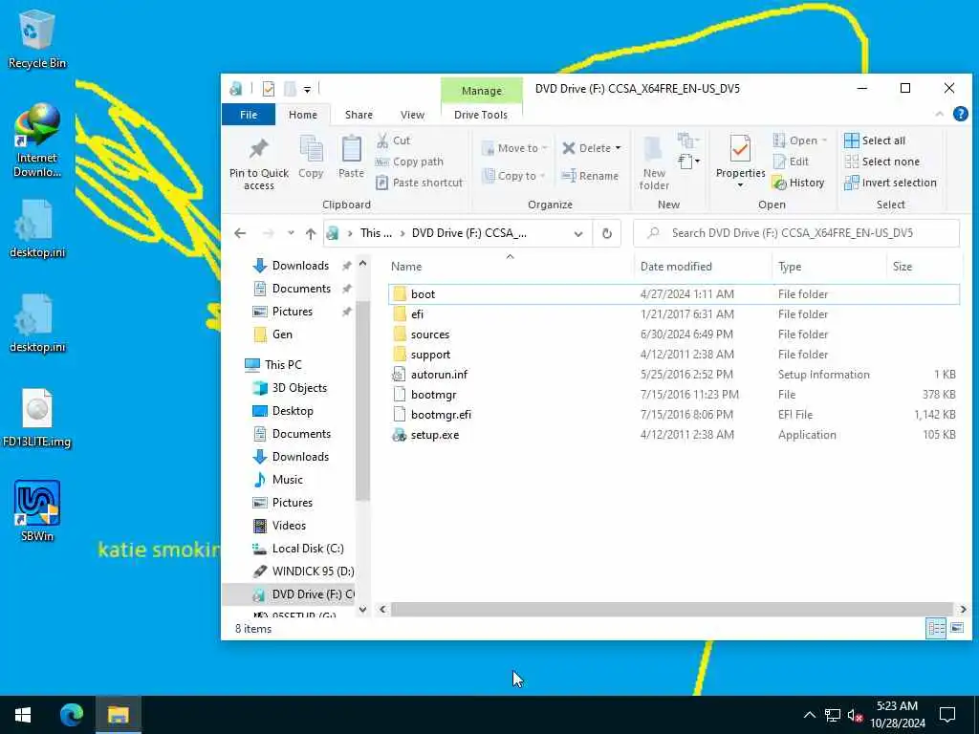Click Paste shortcut command
This screenshot has width=979, height=734.
(x=420, y=183)
